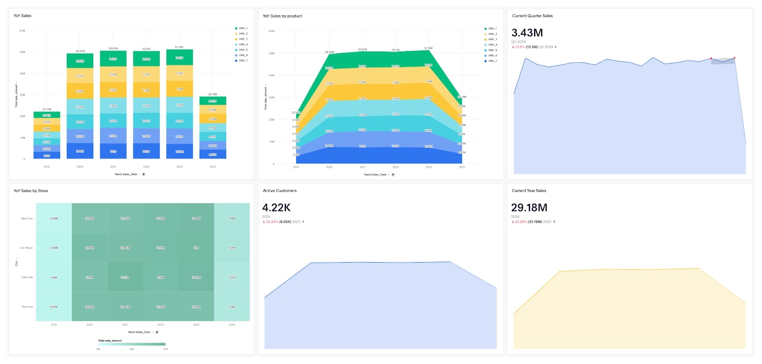Open Total sale_amount dropdown in YoY Sales by product
The height and width of the screenshot is (364, 762).
click(266, 97)
